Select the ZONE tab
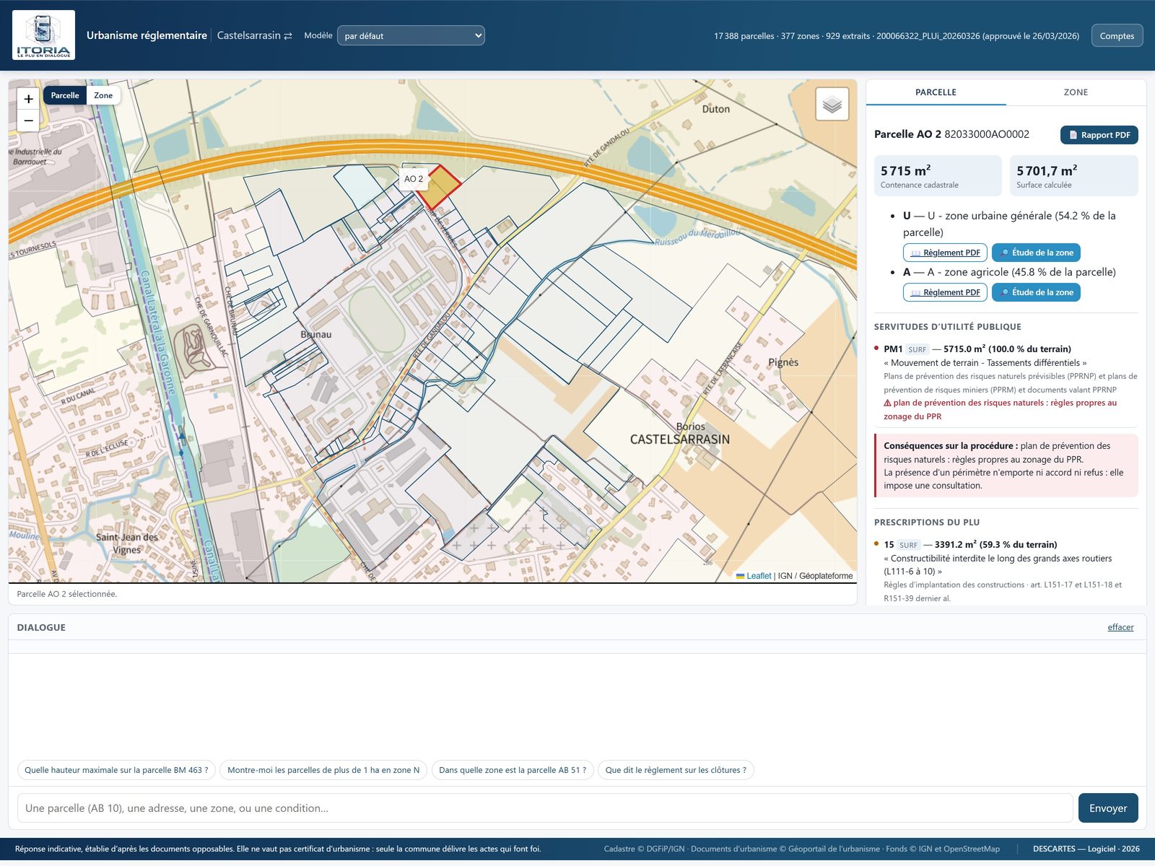Screen dimensions: 1155x866 pyautogui.click(x=1076, y=92)
